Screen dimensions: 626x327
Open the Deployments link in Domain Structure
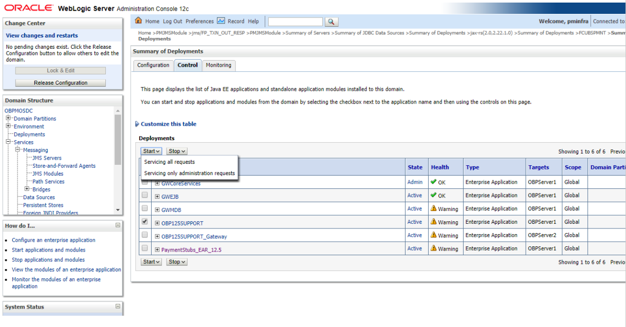tap(29, 134)
